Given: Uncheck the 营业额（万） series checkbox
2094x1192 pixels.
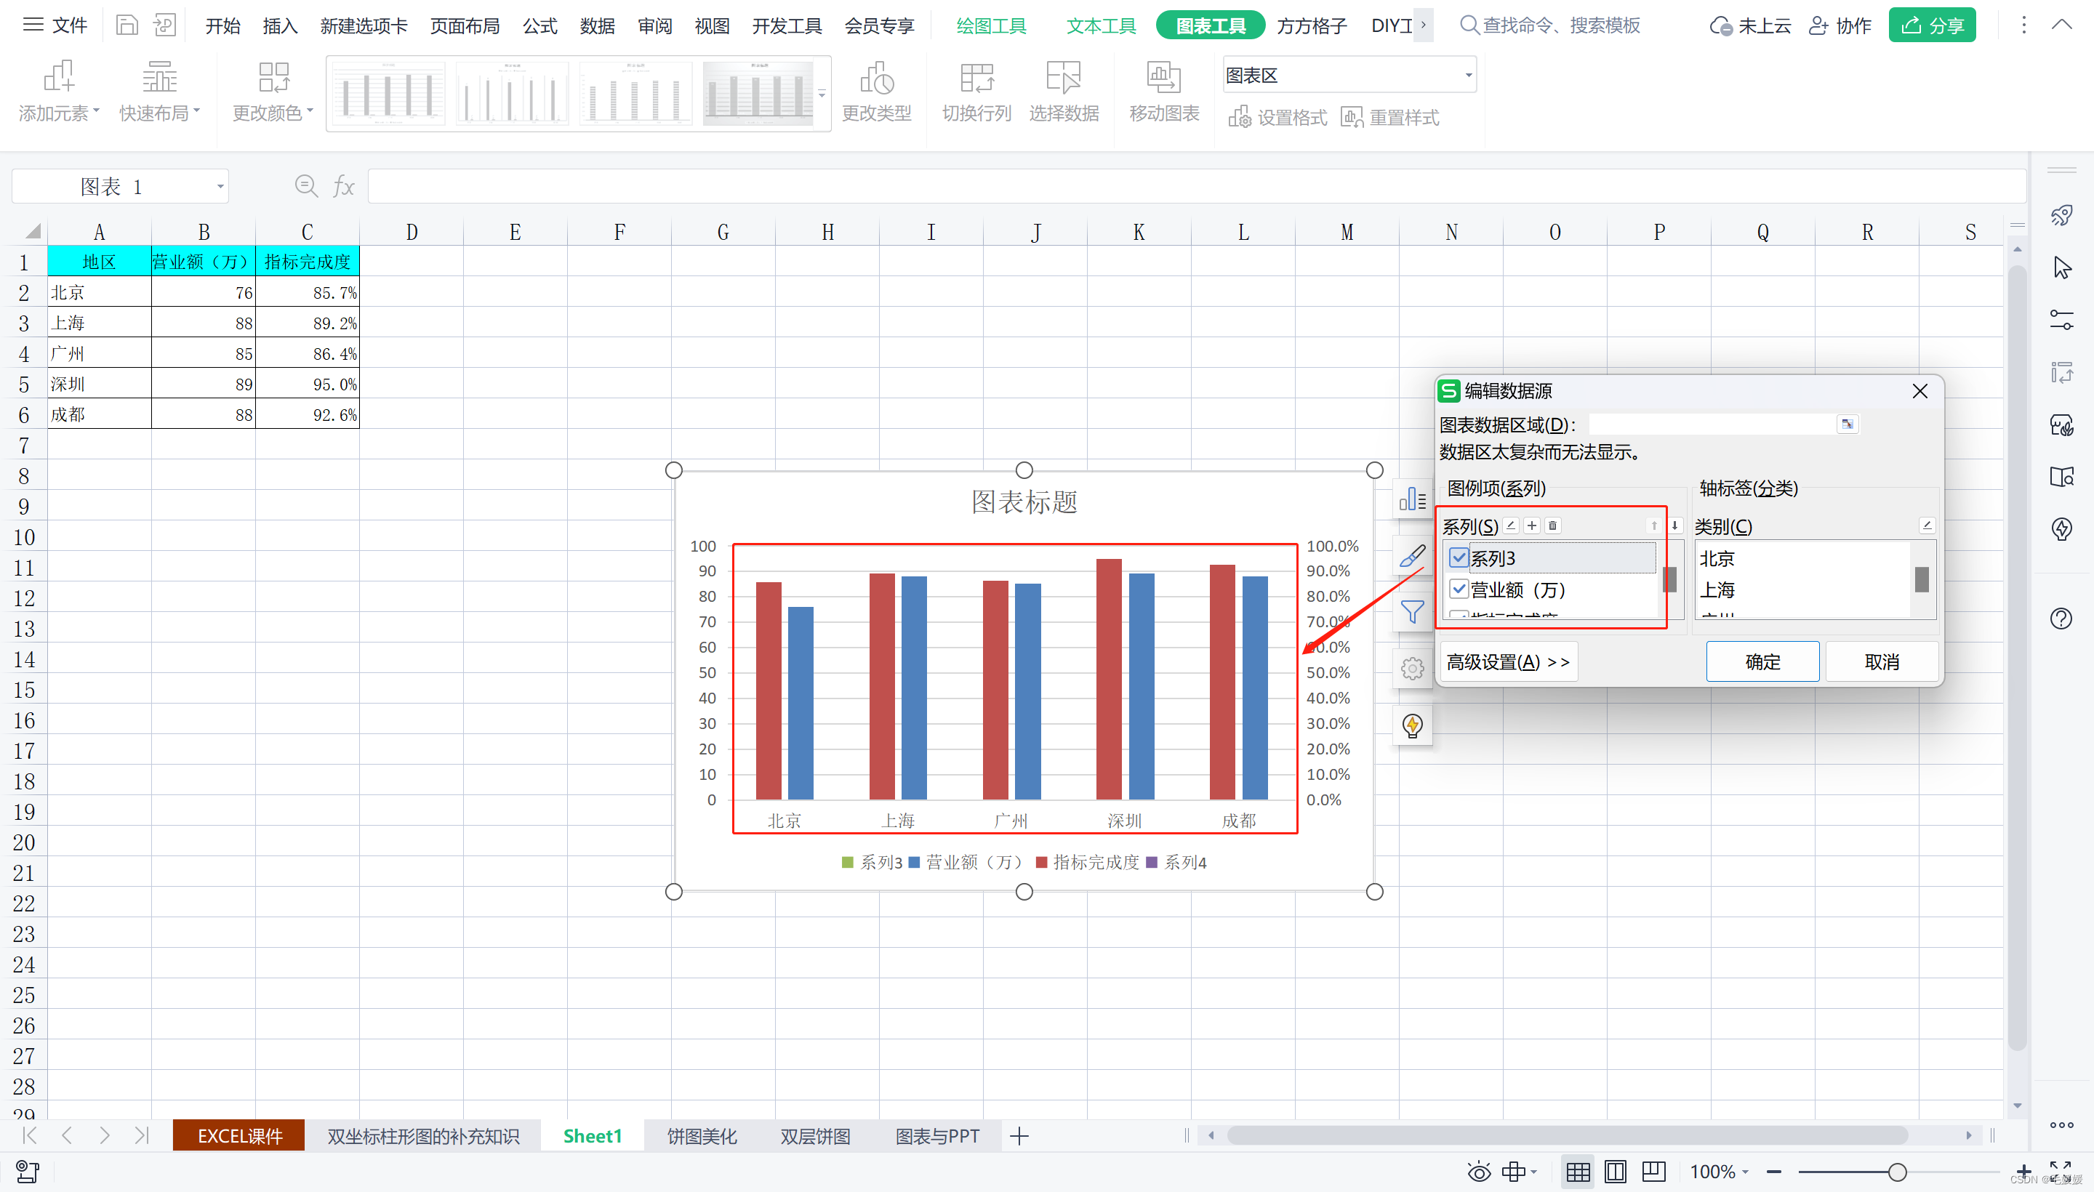Looking at the screenshot, I should [1459, 589].
